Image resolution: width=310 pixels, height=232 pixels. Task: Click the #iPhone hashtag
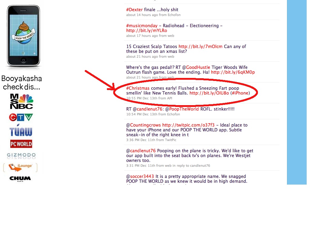click(240, 93)
